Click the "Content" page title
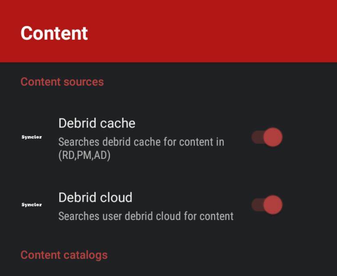 click(x=54, y=33)
